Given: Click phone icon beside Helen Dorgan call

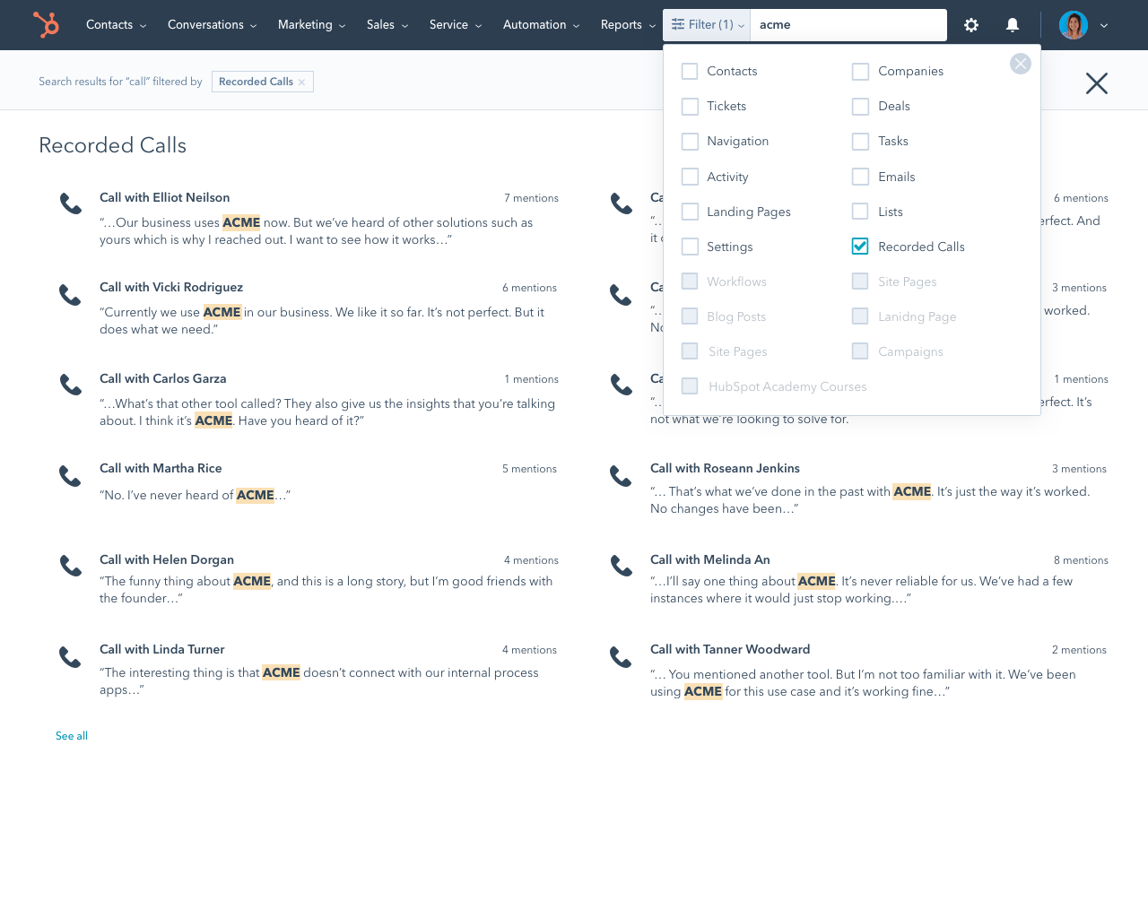Looking at the screenshot, I should (71, 566).
